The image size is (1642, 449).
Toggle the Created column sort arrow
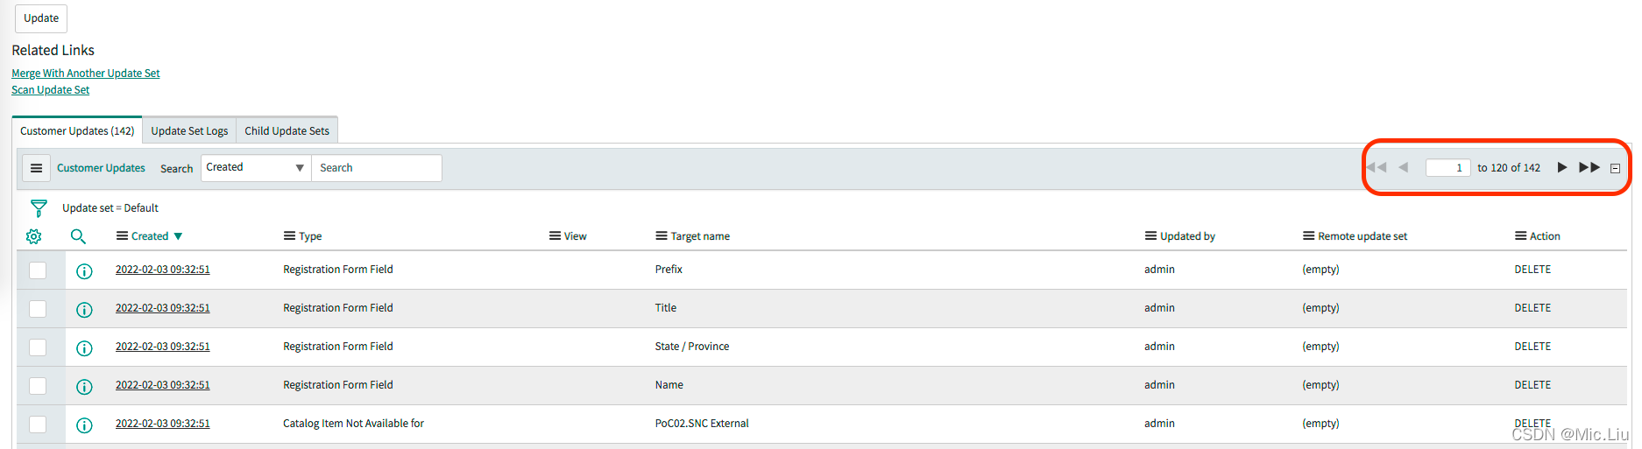coord(179,236)
